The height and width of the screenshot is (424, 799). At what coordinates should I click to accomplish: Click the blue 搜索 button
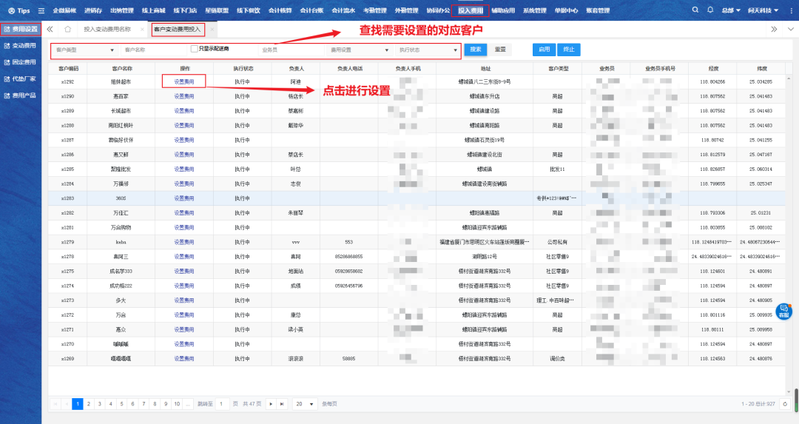pyautogui.click(x=476, y=50)
